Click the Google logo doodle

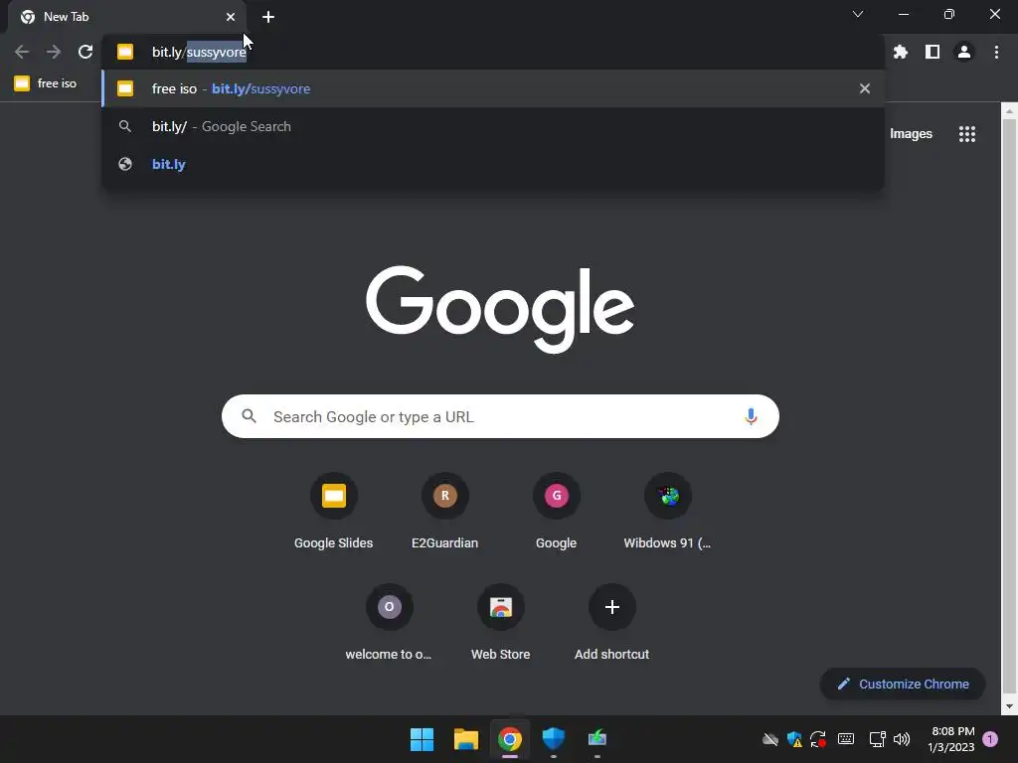tap(500, 309)
